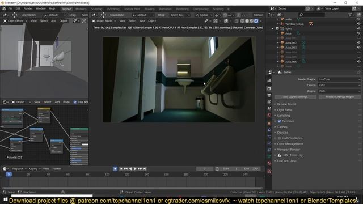This screenshot has width=363, height=204.
Task: Open the Global transform orientation dropdown
Action: tap(204, 15)
